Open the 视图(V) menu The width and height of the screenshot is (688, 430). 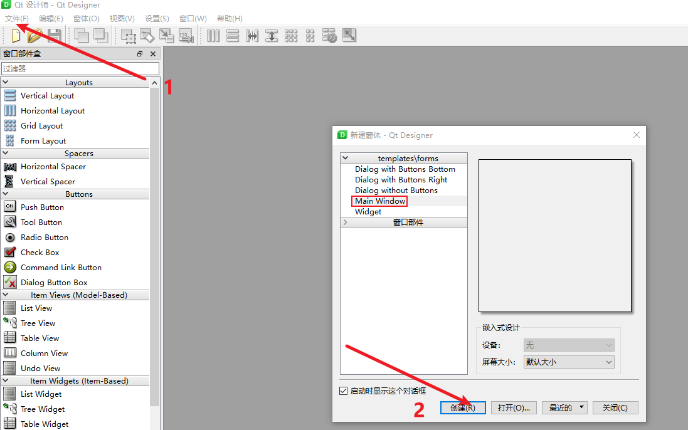[122, 18]
